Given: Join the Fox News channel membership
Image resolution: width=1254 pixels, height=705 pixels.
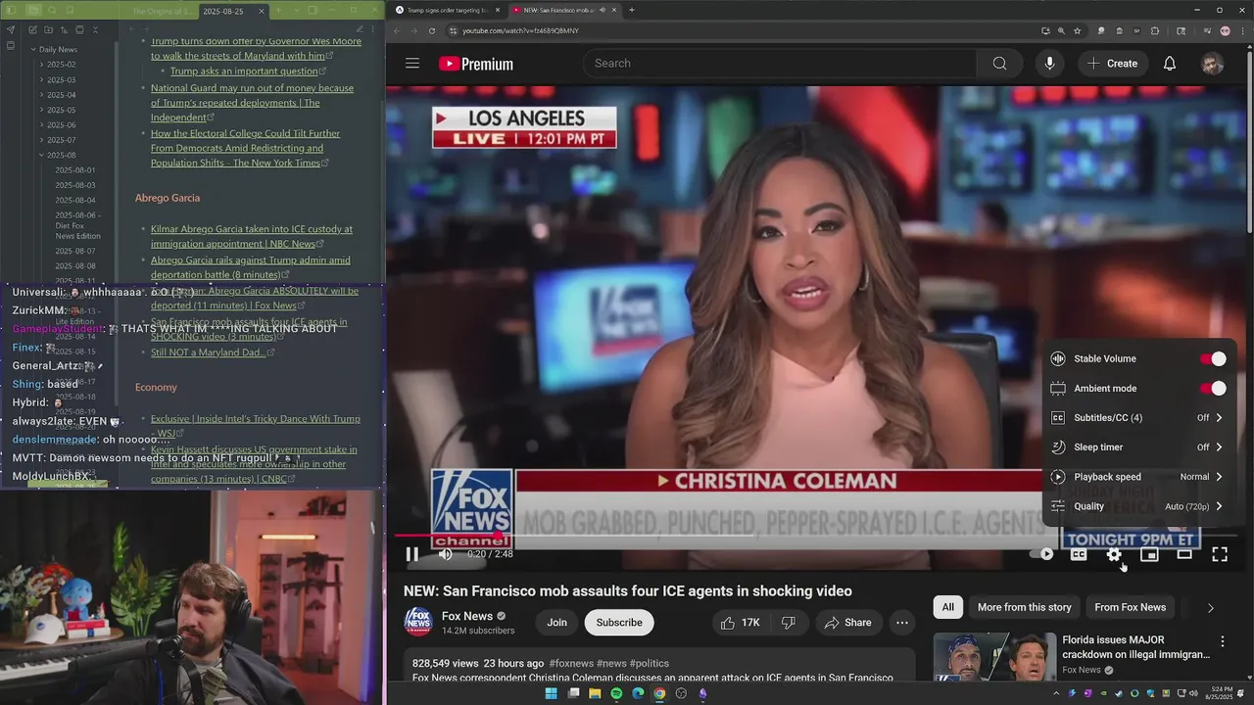Looking at the screenshot, I should point(556,623).
